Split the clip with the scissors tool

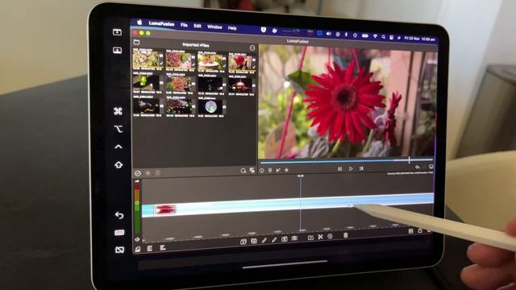[x=320, y=237]
